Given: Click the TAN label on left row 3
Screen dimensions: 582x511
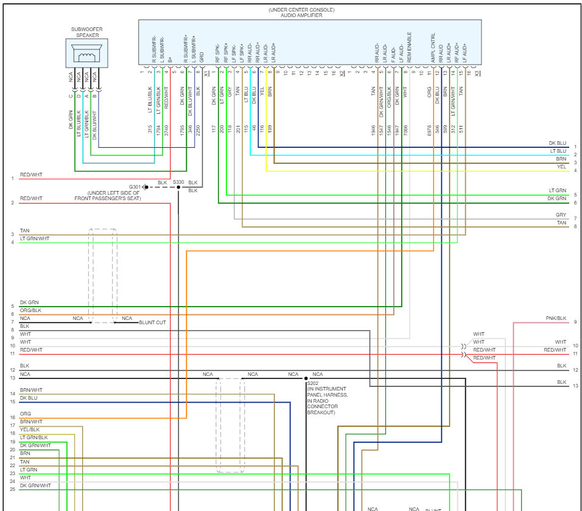Looking at the screenshot, I should tap(24, 231).
